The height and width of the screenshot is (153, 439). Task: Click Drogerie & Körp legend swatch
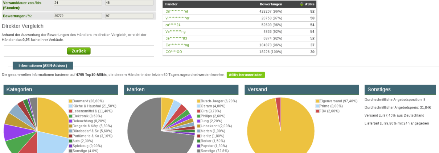click(70, 126)
